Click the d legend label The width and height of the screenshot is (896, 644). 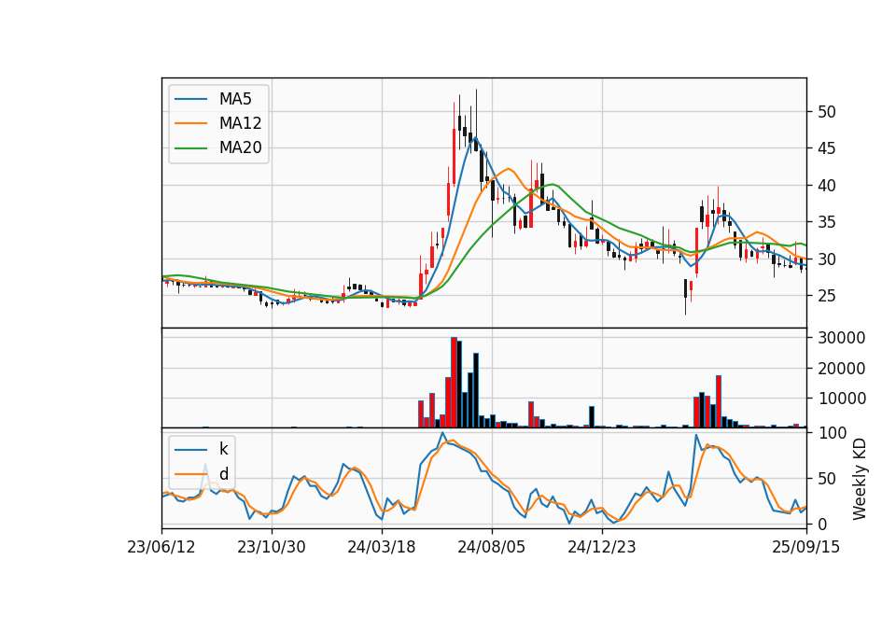click(x=223, y=474)
